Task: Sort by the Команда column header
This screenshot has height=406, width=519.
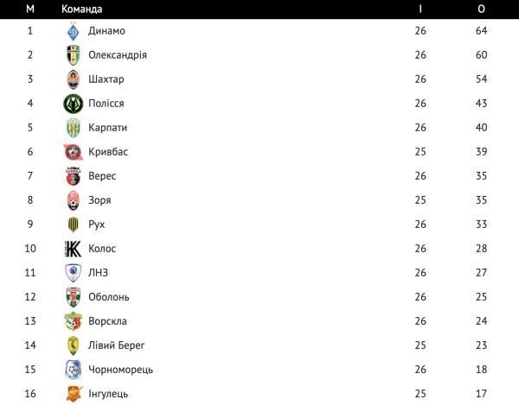Action: pyautogui.click(x=82, y=9)
